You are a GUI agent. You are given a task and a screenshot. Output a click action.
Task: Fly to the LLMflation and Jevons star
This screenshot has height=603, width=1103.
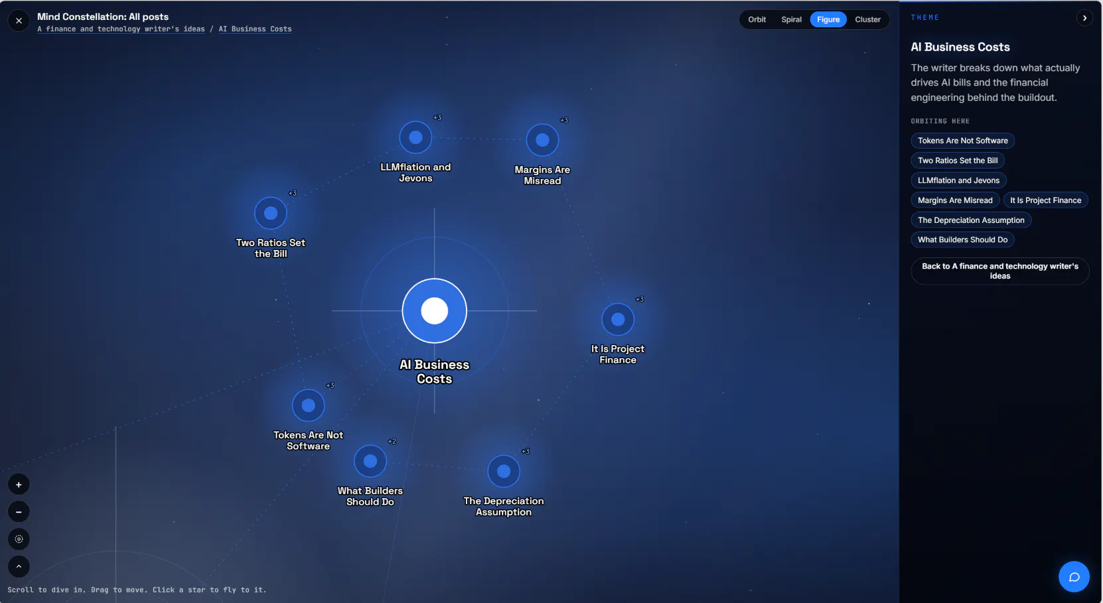tap(415, 137)
